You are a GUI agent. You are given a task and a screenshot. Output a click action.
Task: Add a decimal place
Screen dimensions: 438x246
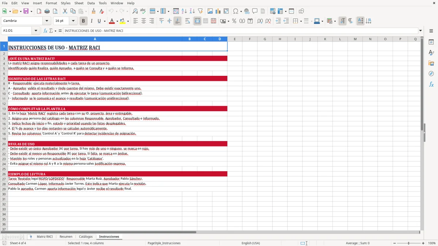click(260, 21)
